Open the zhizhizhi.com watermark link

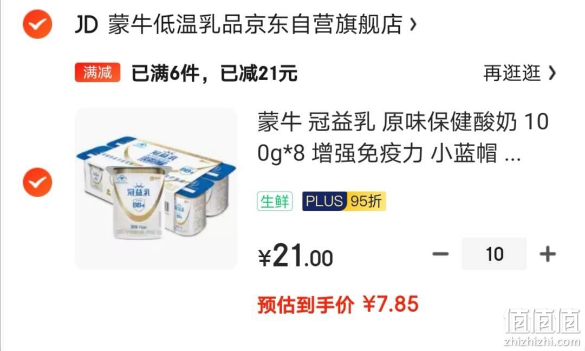(x=542, y=341)
